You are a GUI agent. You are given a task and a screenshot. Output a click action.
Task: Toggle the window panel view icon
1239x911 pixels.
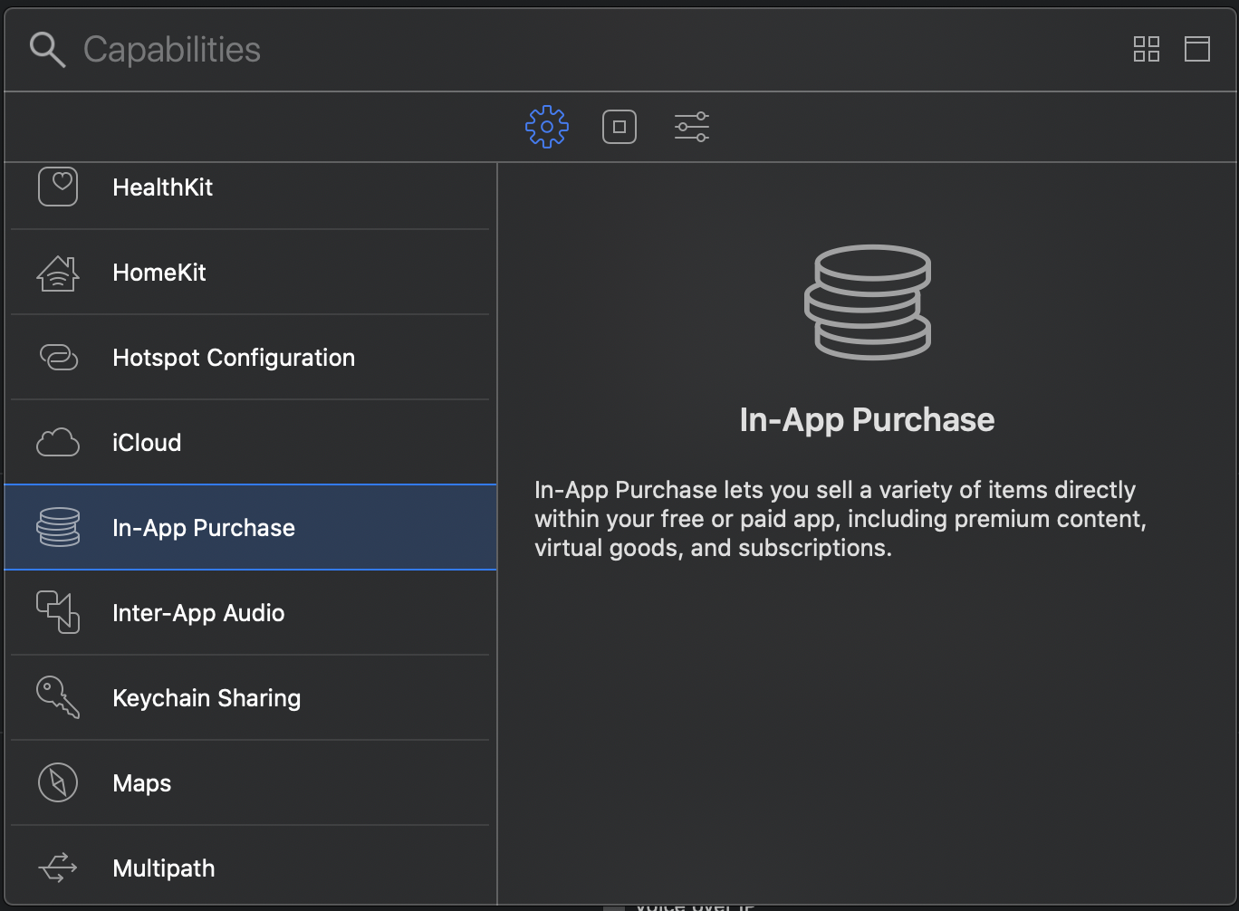pyautogui.click(x=1196, y=49)
